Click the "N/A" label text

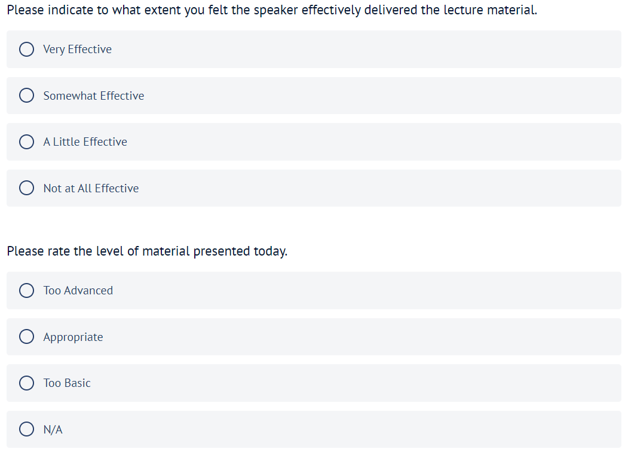[x=53, y=429]
